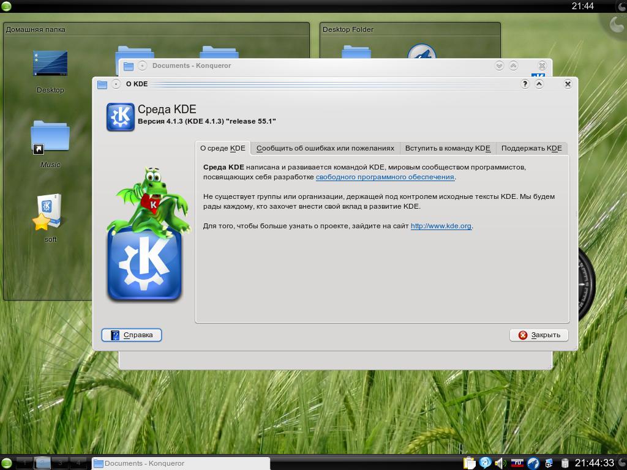Select the О среде KDE tab
627x470 pixels.
coord(223,148)
